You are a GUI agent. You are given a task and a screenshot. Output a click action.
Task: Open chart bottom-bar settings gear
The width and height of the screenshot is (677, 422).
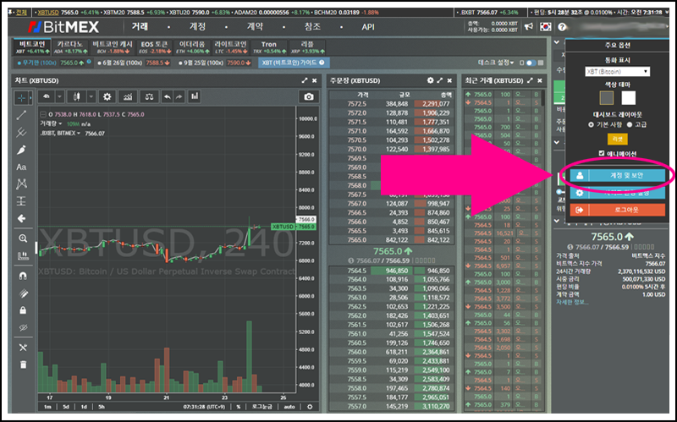pyautogui.click(x=310, y=407)
